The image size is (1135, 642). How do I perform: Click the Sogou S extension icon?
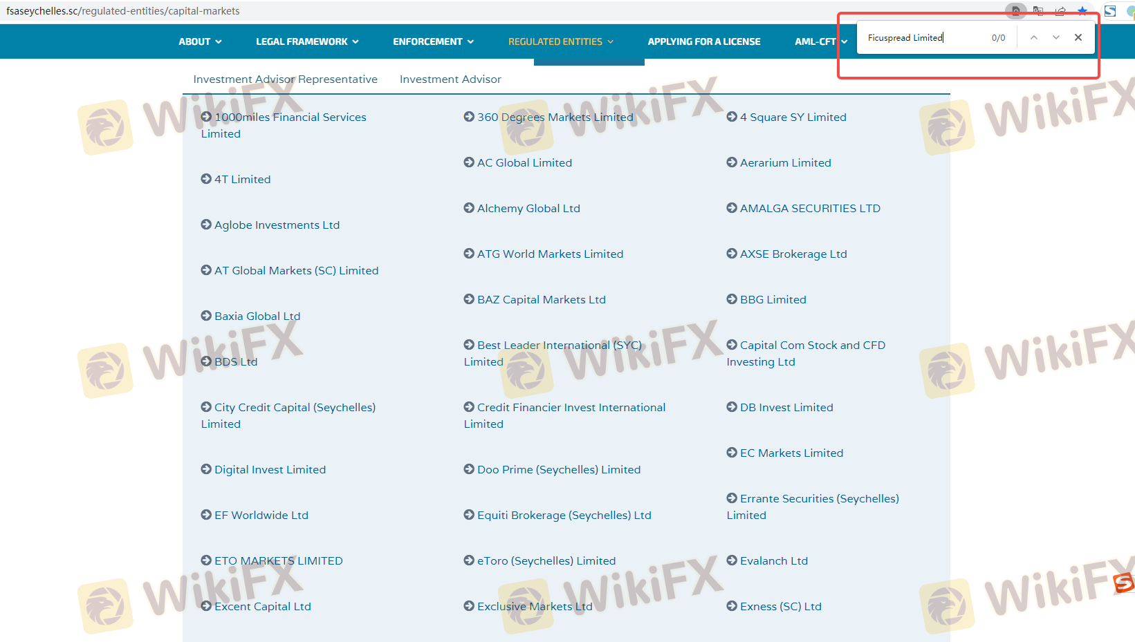pos(1110,11)
